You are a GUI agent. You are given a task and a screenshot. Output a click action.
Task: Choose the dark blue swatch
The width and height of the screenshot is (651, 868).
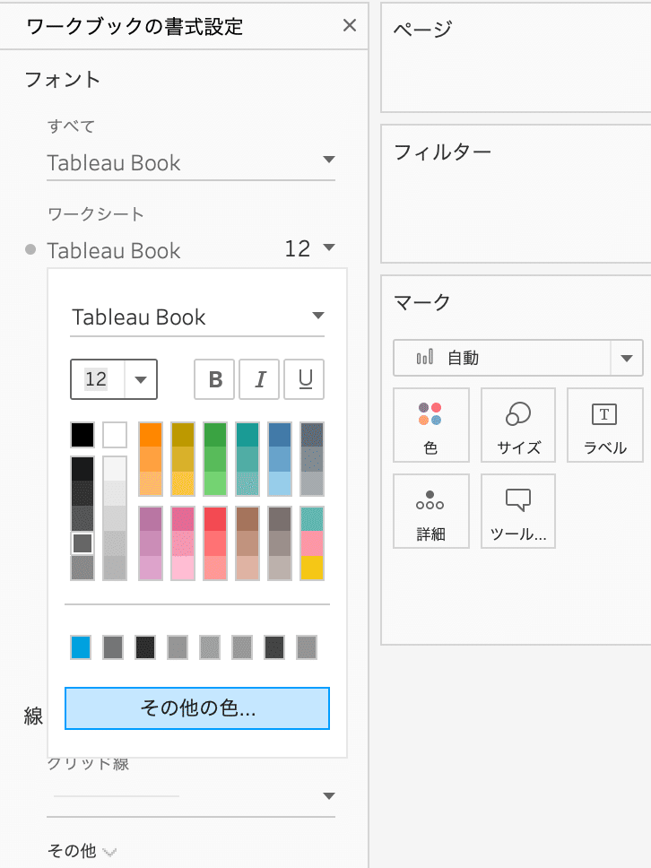pos(280,435)
